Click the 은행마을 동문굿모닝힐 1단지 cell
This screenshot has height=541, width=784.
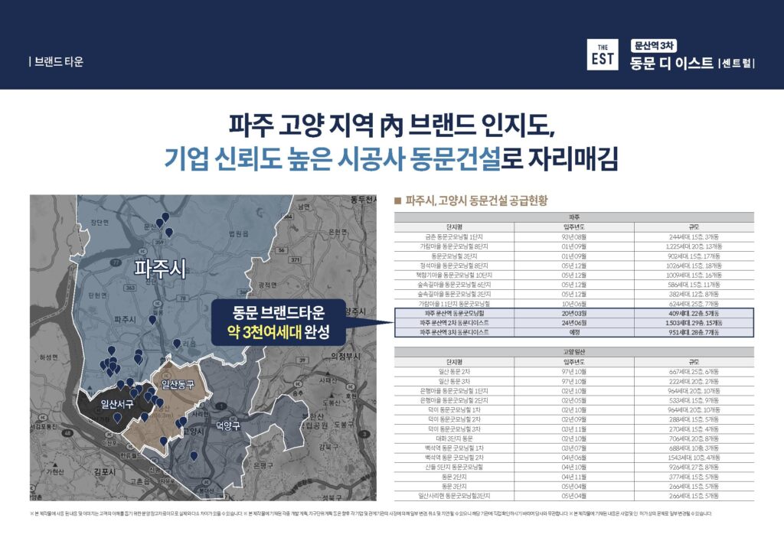click(454, 391)
